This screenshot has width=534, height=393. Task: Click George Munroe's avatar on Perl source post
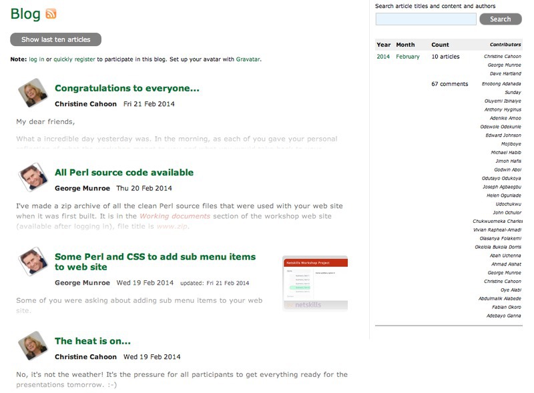[31, 177]
